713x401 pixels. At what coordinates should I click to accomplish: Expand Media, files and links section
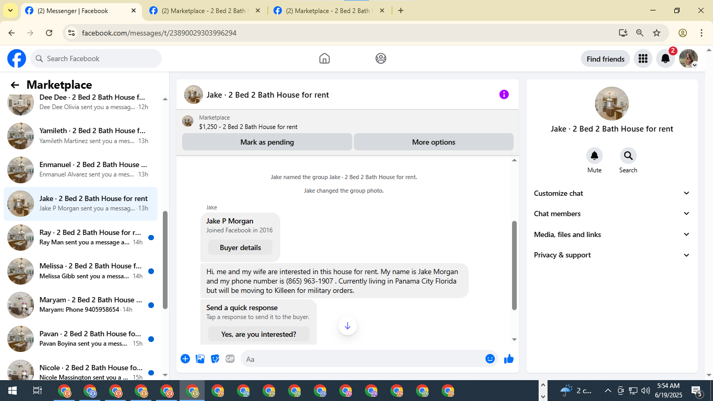tap(612, 234)
